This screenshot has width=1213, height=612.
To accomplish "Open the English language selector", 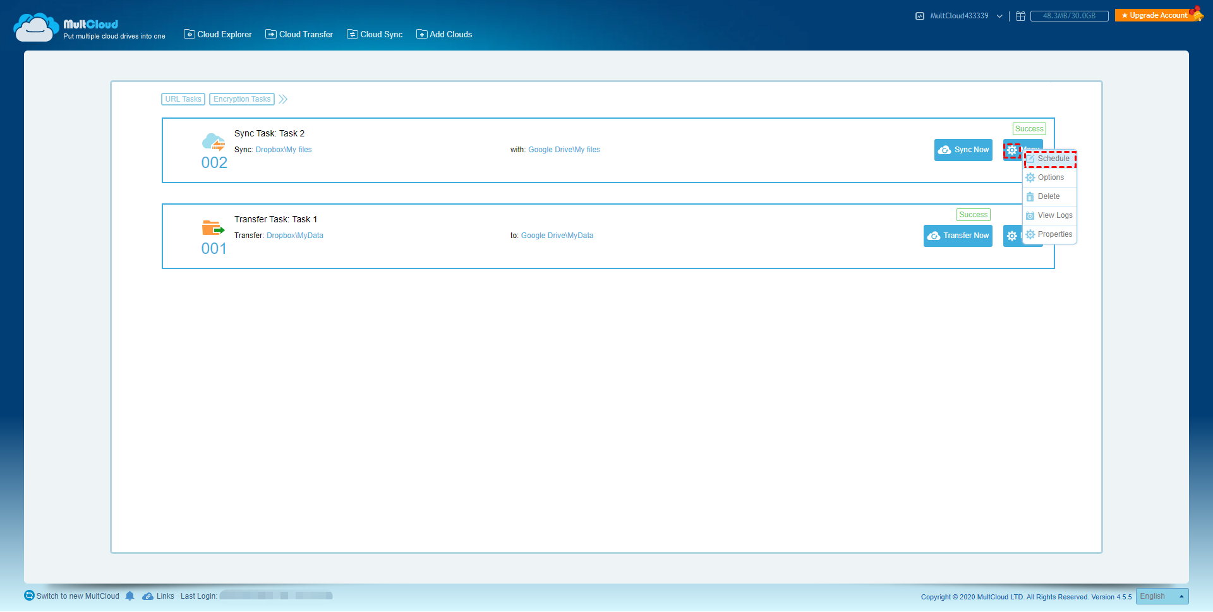I will [x=1161, y=596].
